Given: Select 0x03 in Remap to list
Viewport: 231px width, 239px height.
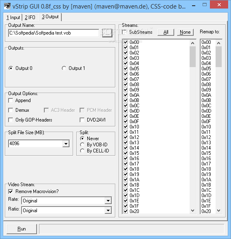Looking at the screenshot, I should (x=206, y=58).
